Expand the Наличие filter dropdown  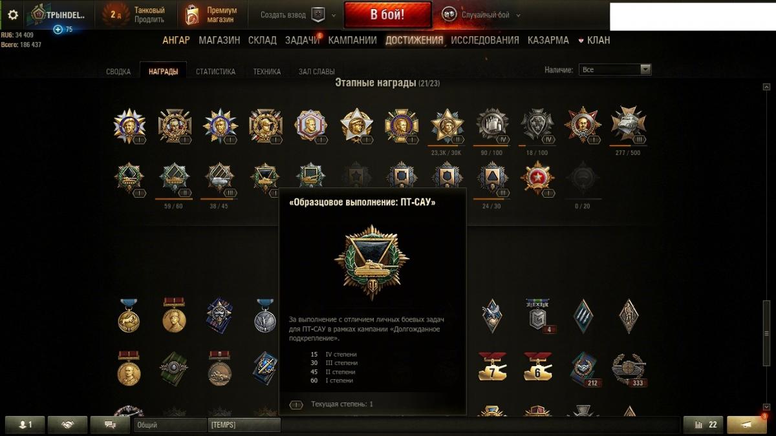coord(615,69)
